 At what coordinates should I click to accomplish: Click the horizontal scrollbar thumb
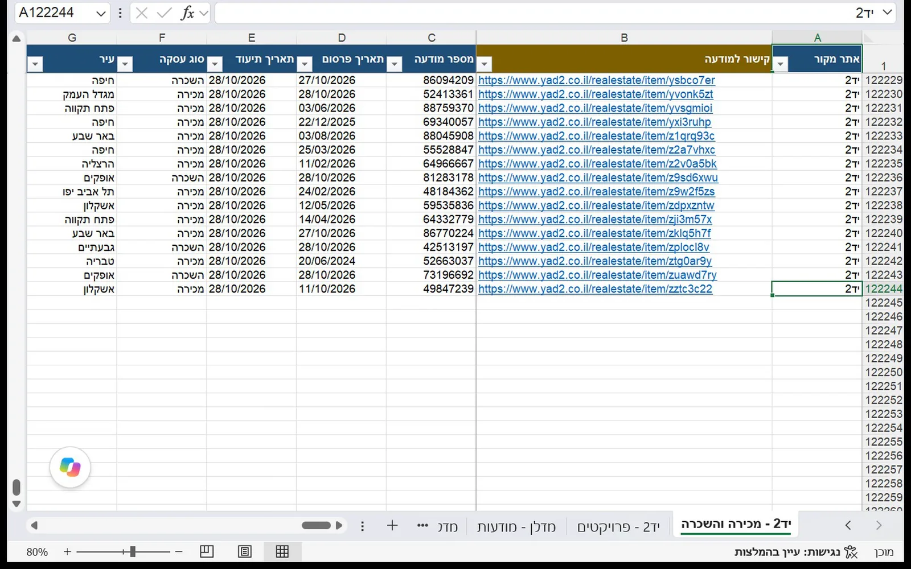pyautogui.click(x=316, y=525)
